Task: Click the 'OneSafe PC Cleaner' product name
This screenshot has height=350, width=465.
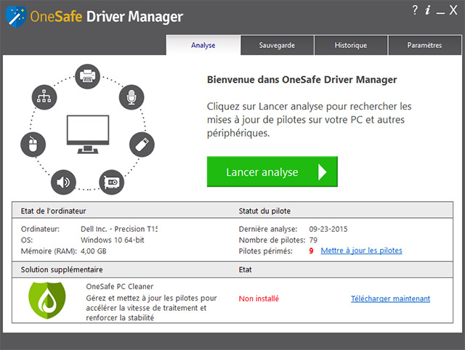Action: 119,287
